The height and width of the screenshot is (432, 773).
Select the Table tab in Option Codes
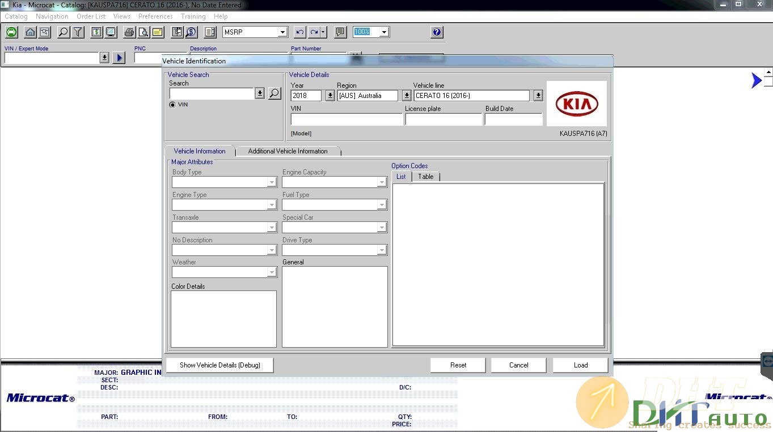[426, 177]
